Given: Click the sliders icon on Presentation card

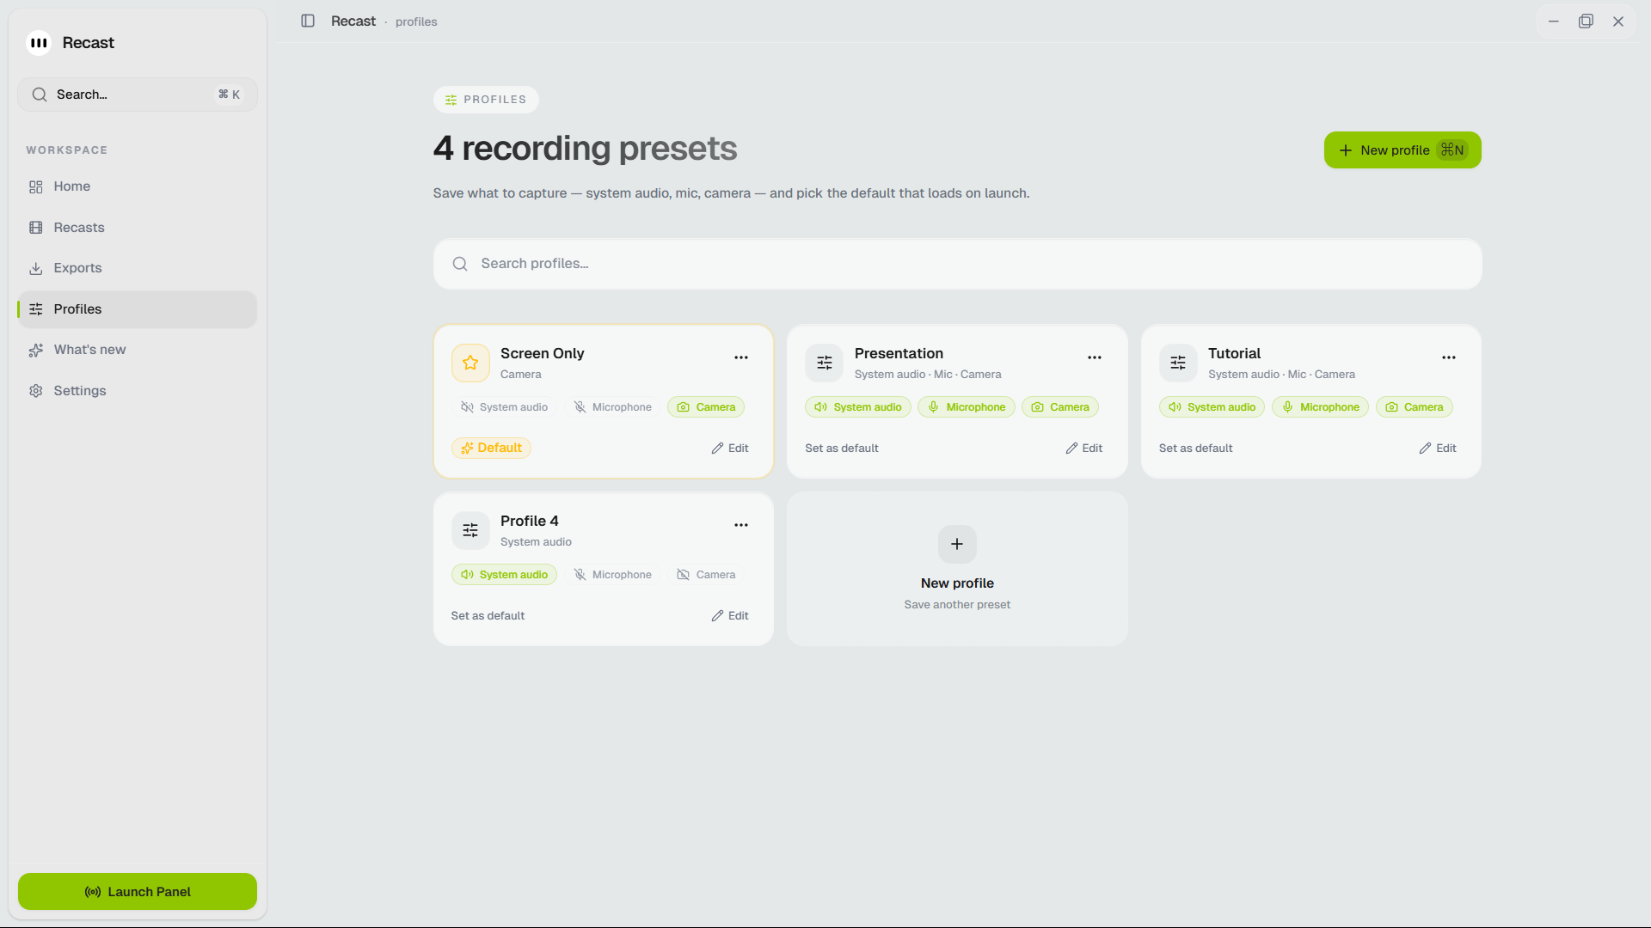Looking at the screenshot, I should click(x=824, y=363).
